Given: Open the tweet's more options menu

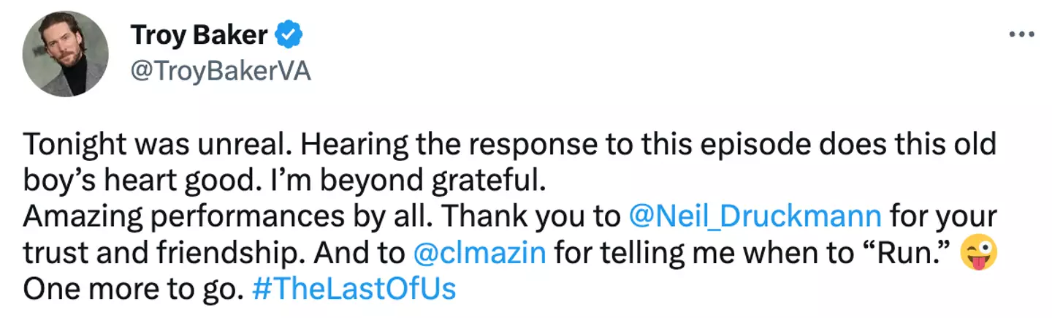Looking at the screenshot, I should (x=1021, y=35).
